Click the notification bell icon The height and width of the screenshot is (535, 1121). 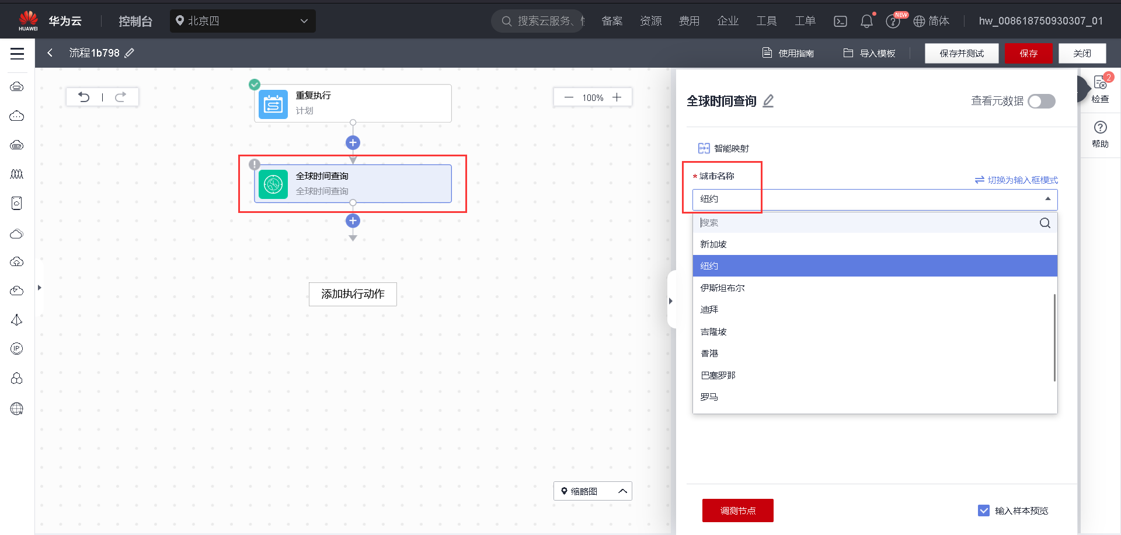(866, 21)
